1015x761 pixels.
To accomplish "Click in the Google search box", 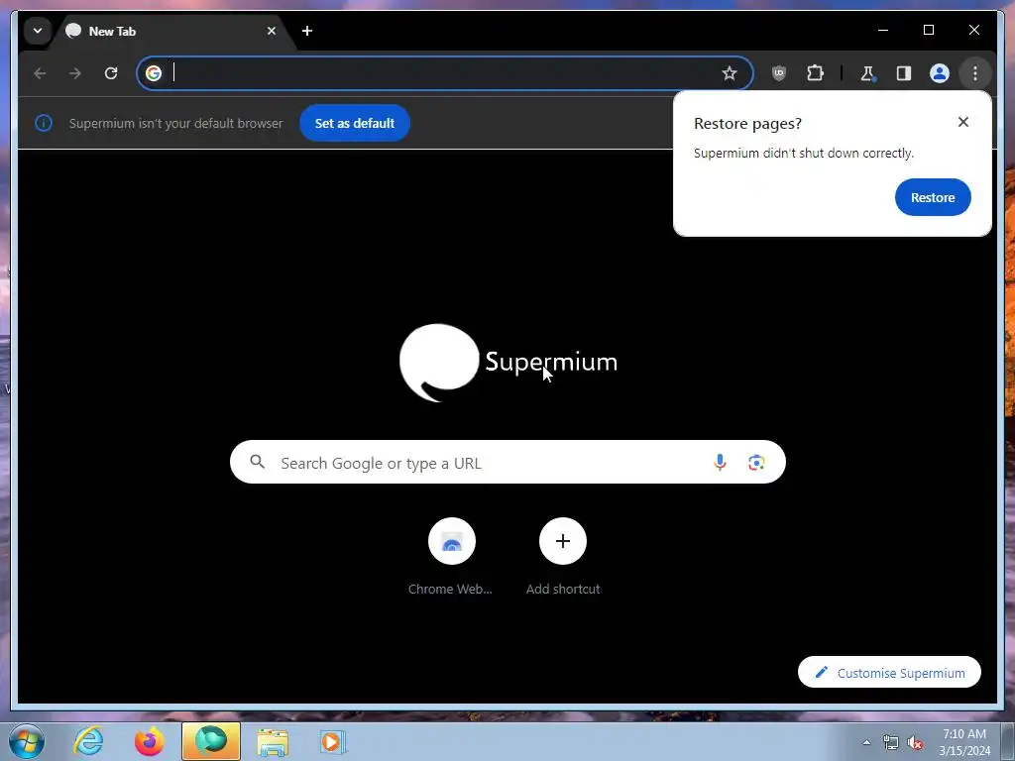I will point(507,462).
